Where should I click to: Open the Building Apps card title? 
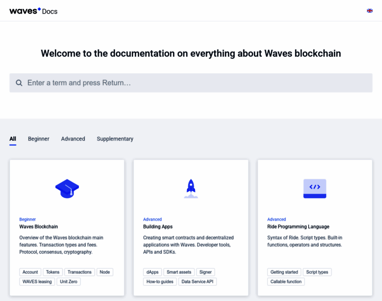click(158, 227)
